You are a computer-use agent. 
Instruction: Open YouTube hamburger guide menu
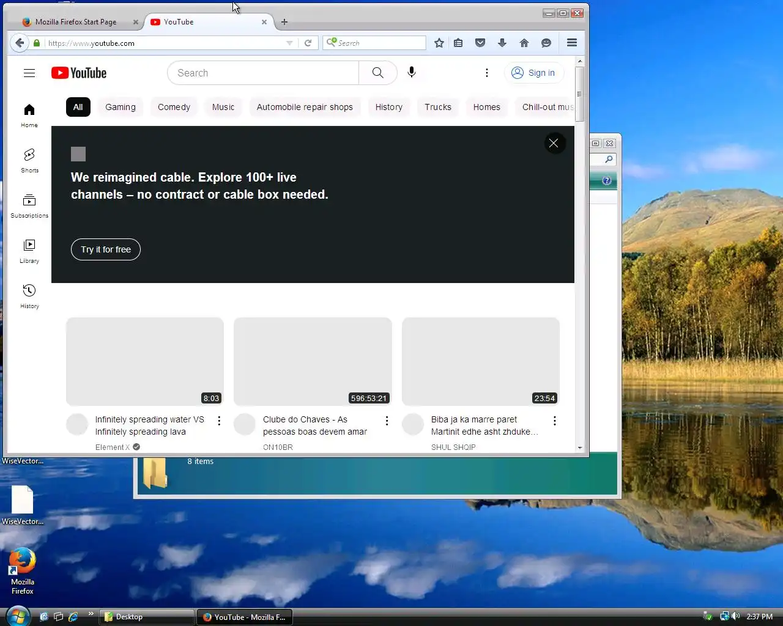29,73
